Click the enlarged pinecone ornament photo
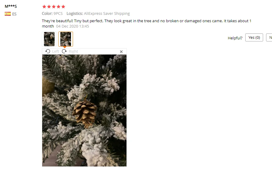Screen dimensions: 272x170 (84, 110)
